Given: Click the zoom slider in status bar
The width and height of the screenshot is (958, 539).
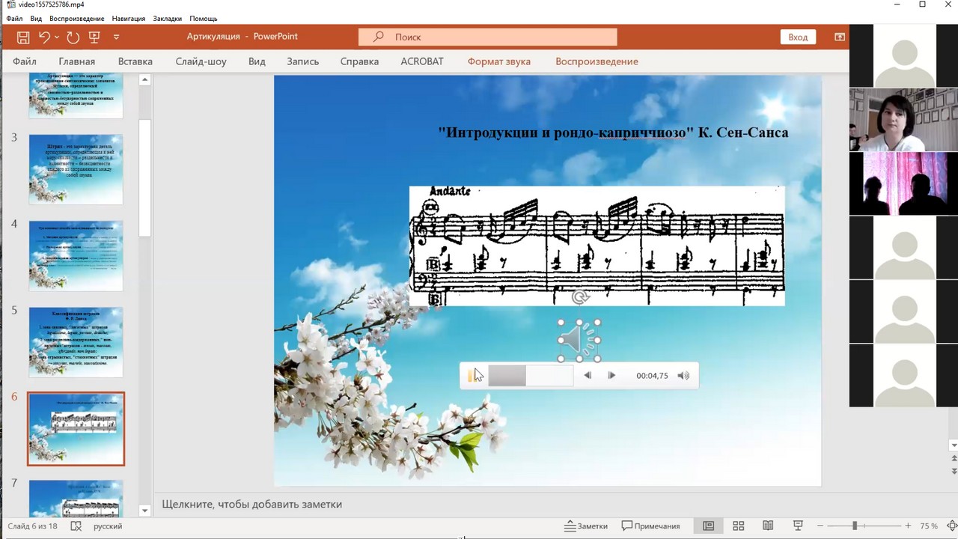Looking at the screenshot, I should [x=855, y=526].
